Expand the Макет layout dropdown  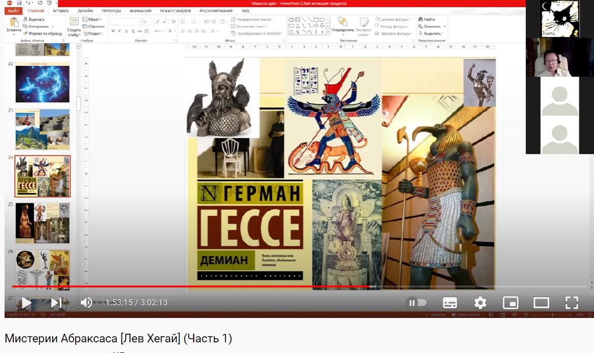(92, 19)
